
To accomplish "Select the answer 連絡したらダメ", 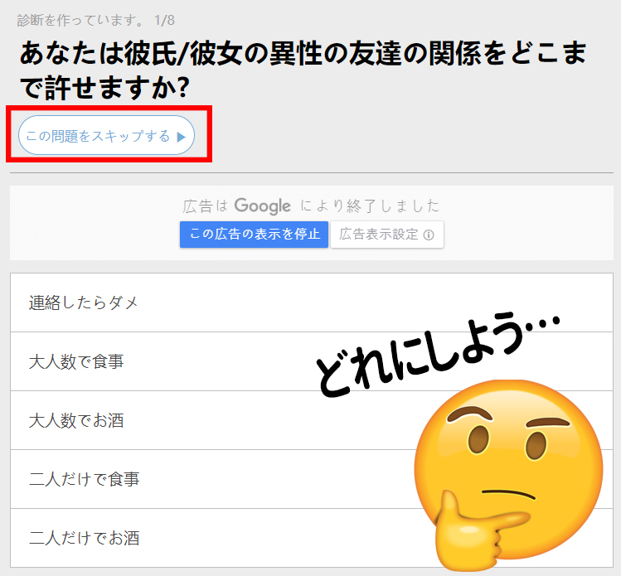I will [x=311, y=303].
